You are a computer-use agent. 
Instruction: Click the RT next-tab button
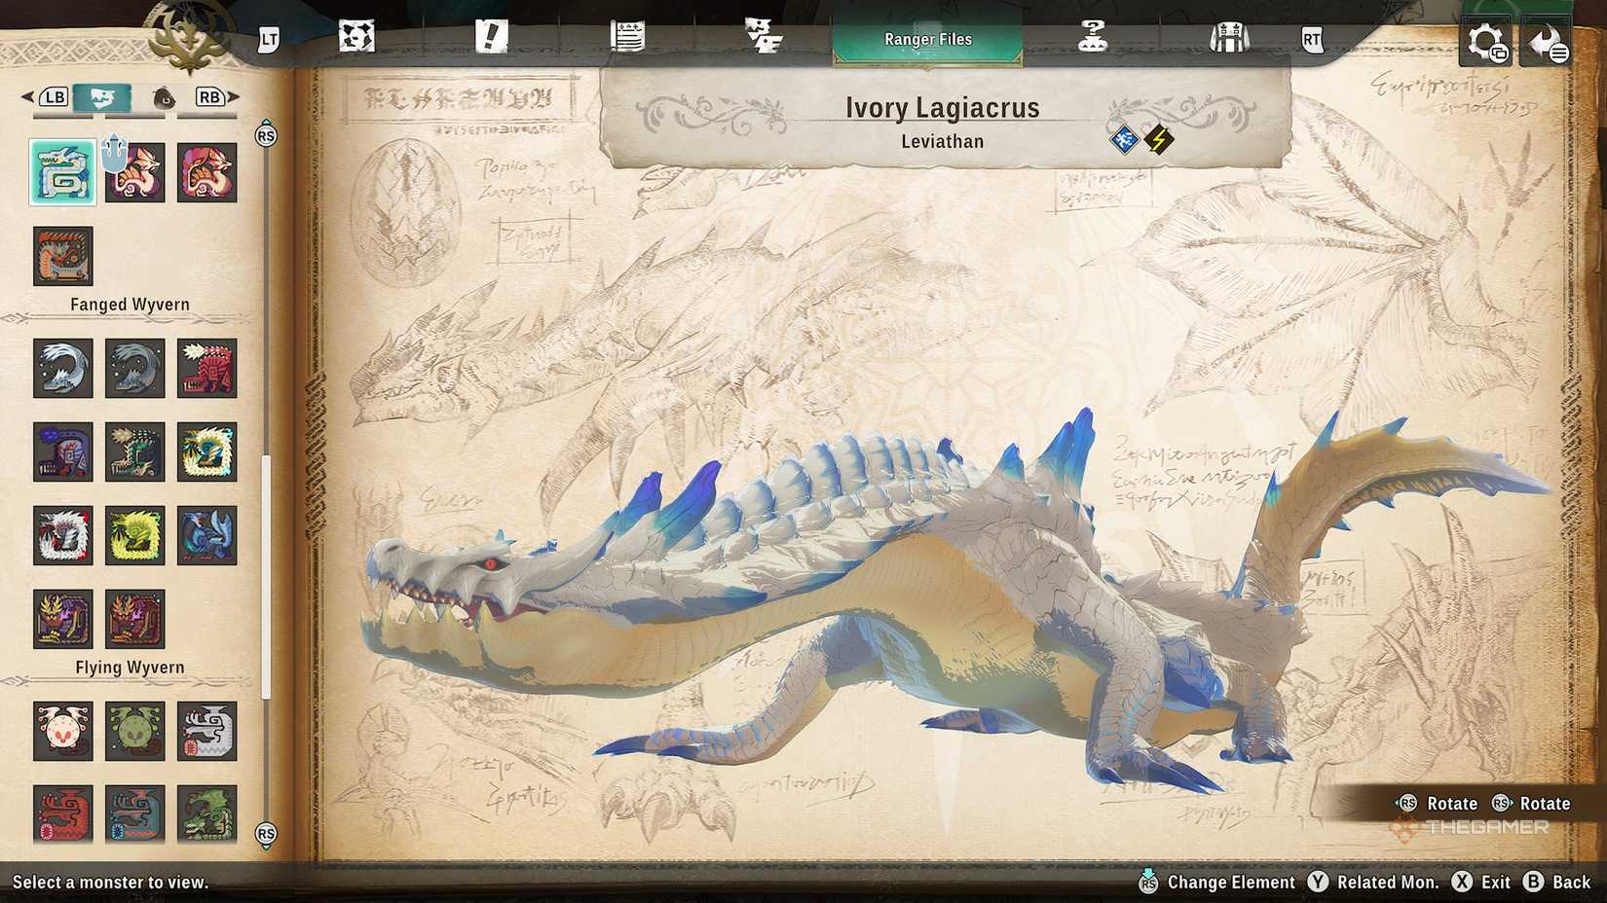[x=1313, y=40]
